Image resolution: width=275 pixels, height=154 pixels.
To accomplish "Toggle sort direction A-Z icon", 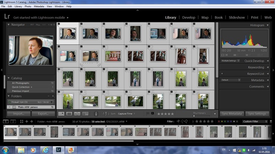I will (x=106, y=114).
